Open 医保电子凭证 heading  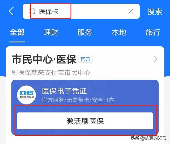pos(64,91)
